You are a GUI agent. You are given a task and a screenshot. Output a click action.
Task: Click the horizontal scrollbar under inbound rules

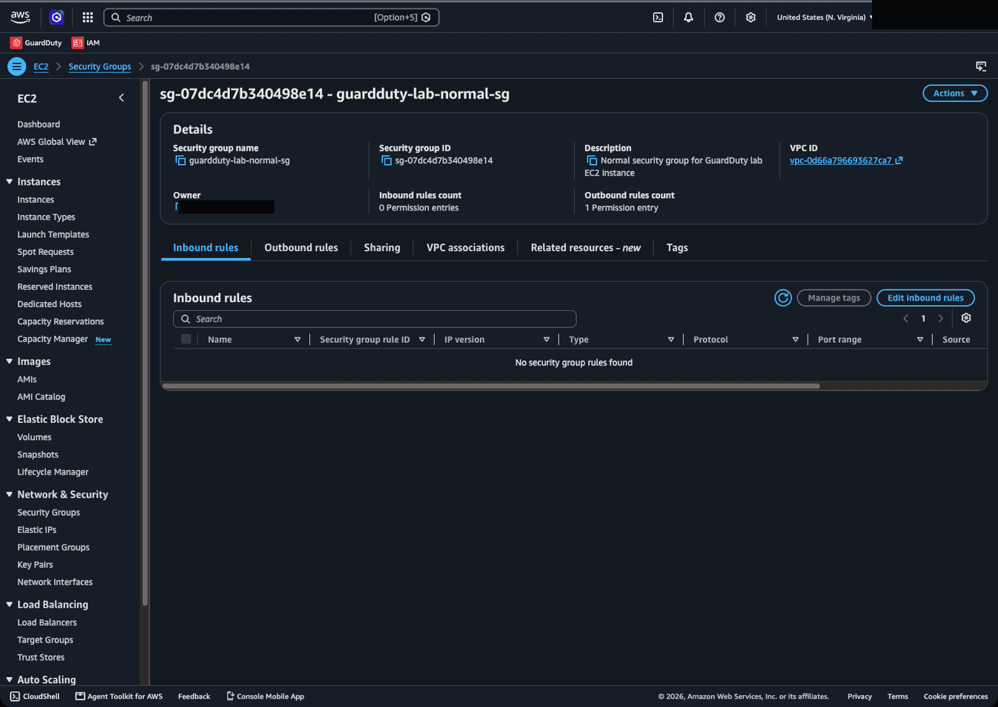pyautogui.click(x=491, y=386)
